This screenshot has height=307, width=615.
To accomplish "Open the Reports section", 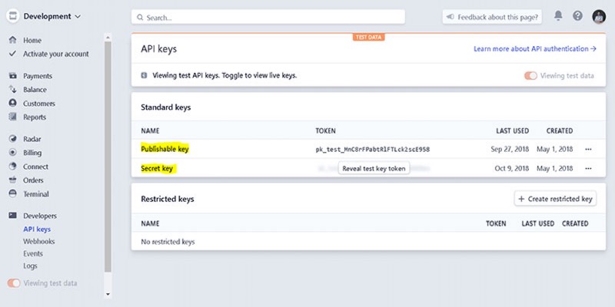I will click(x=34, y=117).
